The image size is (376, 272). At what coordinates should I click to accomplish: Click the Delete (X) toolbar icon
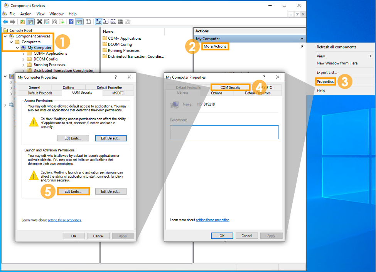[40, 22]
